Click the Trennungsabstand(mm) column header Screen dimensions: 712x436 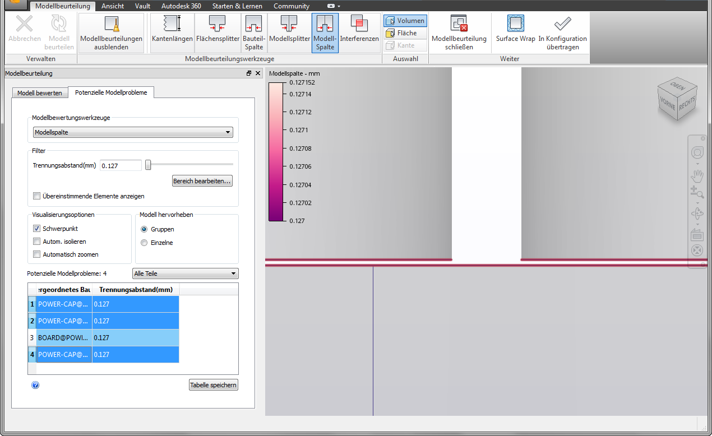click(x=136, y=289)
